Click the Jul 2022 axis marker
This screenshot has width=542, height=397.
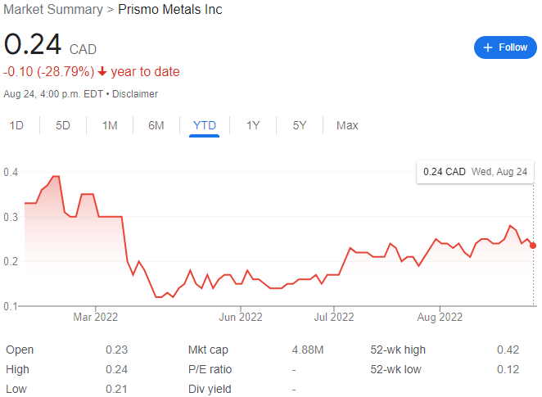(x=334, y=317)
